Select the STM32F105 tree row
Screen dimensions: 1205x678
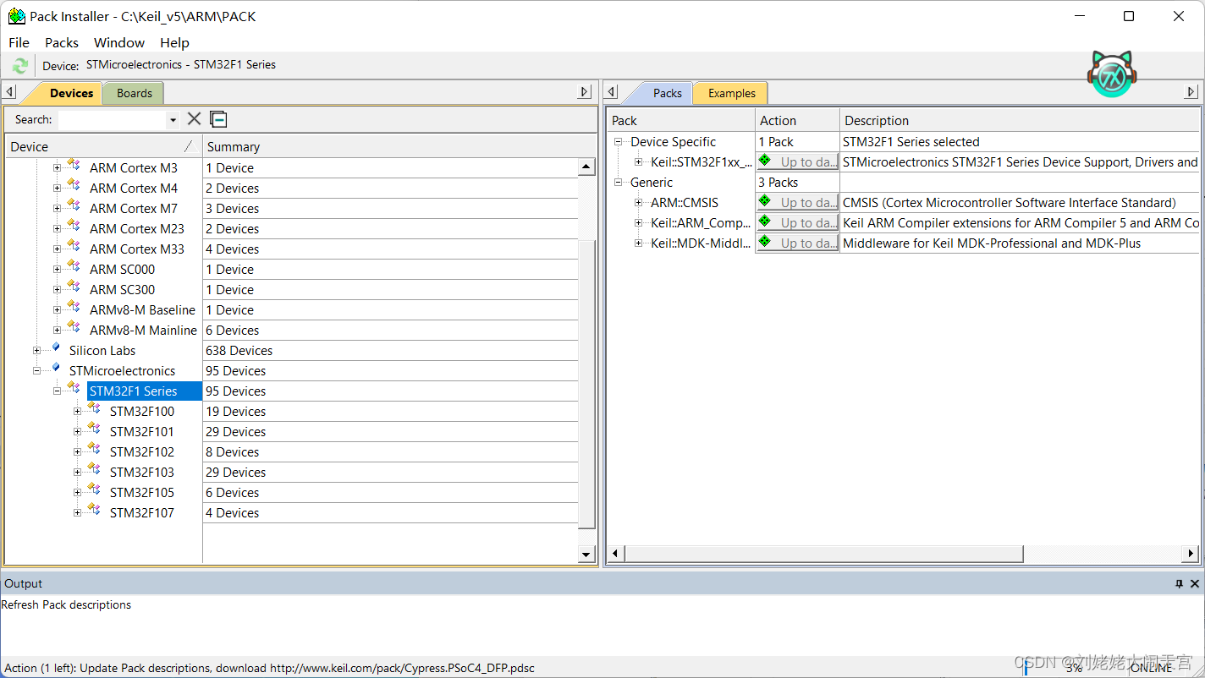tap(142, 493)
